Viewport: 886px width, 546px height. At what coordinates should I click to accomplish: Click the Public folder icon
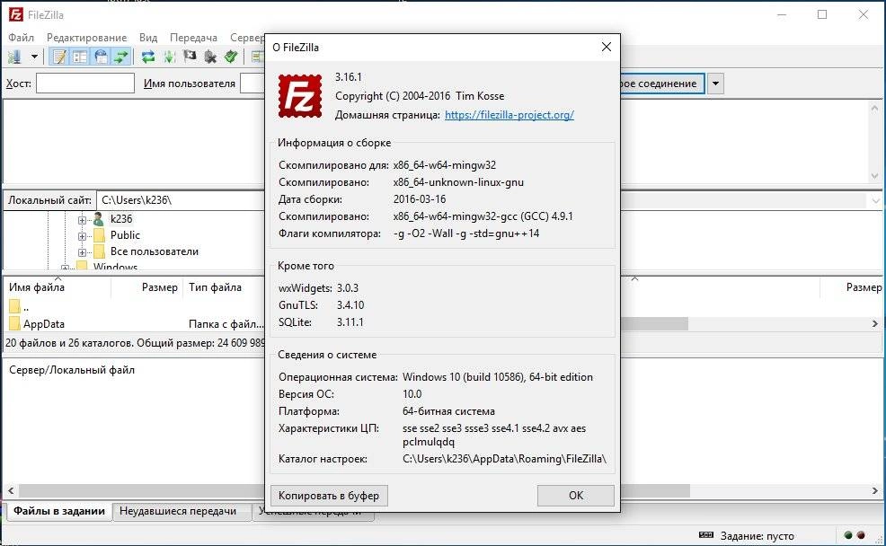[x=99, y=235]
